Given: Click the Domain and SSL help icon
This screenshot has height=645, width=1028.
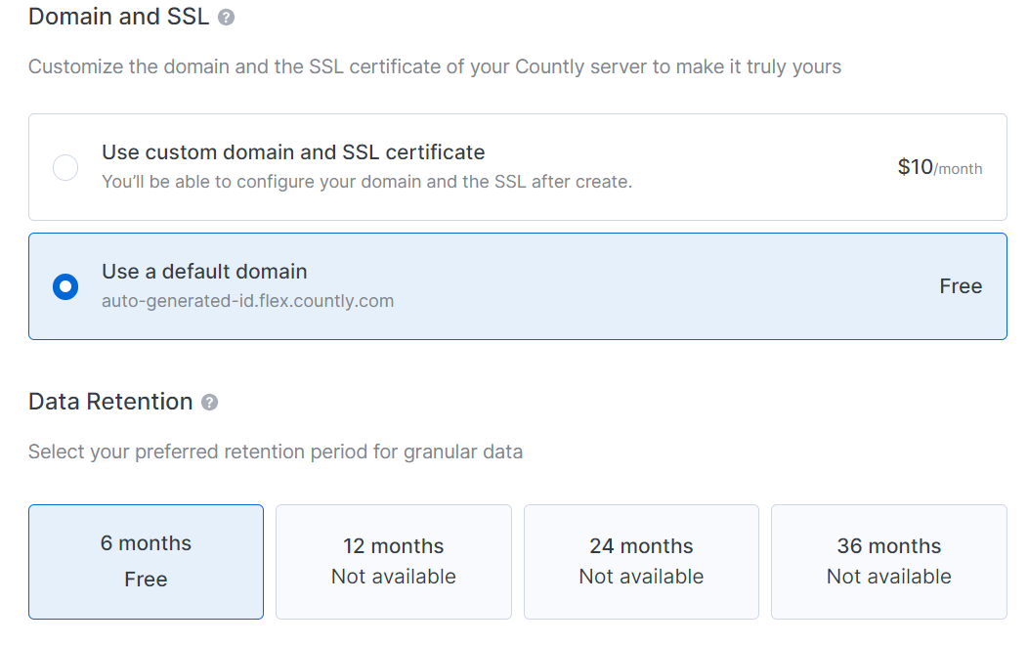Looking at the screenshot, I should 225,16.
